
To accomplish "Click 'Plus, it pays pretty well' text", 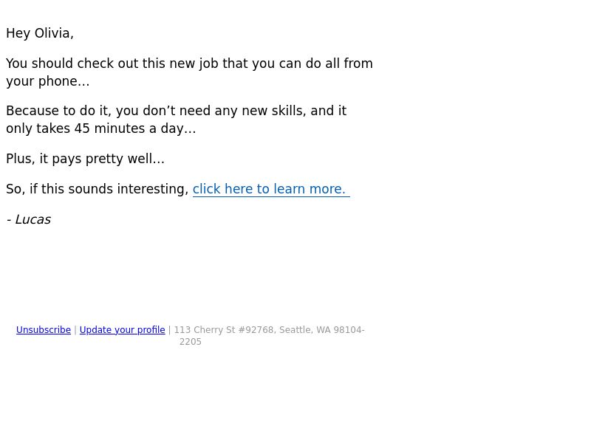I will coord(85,159).
